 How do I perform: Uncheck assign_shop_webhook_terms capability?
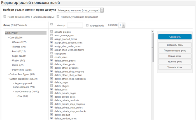[x=52, y=49]
